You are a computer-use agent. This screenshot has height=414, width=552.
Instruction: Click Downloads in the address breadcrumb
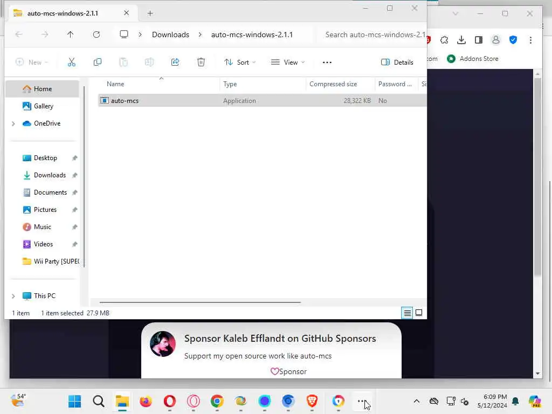point(170,34)
